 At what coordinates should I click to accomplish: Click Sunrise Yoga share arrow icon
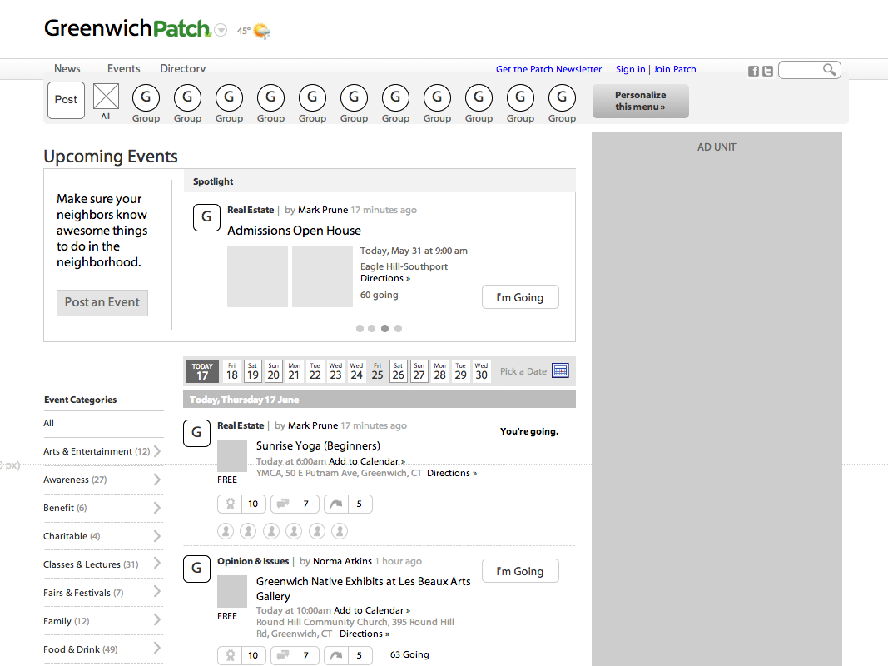pyautogui.click(x=336, y=504)
